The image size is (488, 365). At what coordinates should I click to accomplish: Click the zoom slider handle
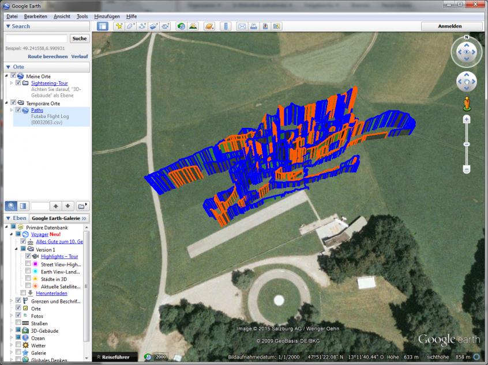pyautogui.click(x=467, y=143)
